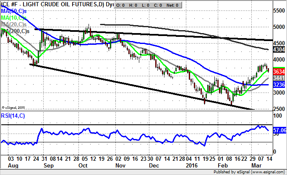Click the Light Crude Oil Futures chart title

50,5
